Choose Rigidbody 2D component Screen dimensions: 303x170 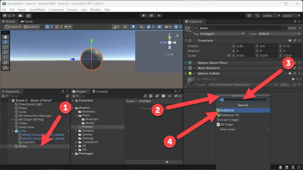coord(243,115)
